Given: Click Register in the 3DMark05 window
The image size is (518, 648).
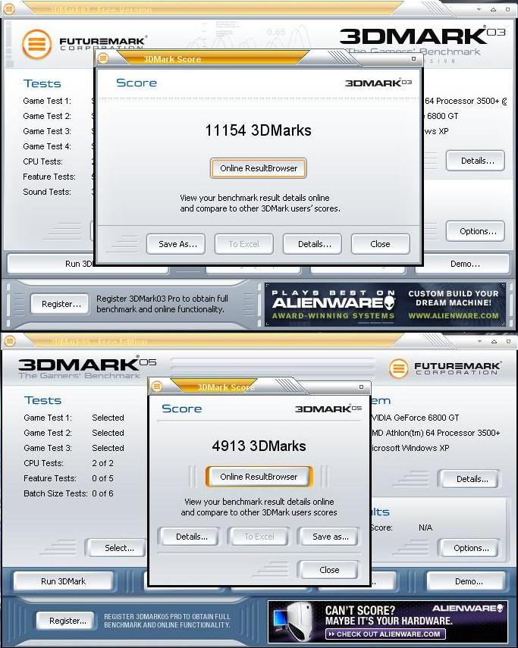Looking at the screenshot, I should point(66,620).
